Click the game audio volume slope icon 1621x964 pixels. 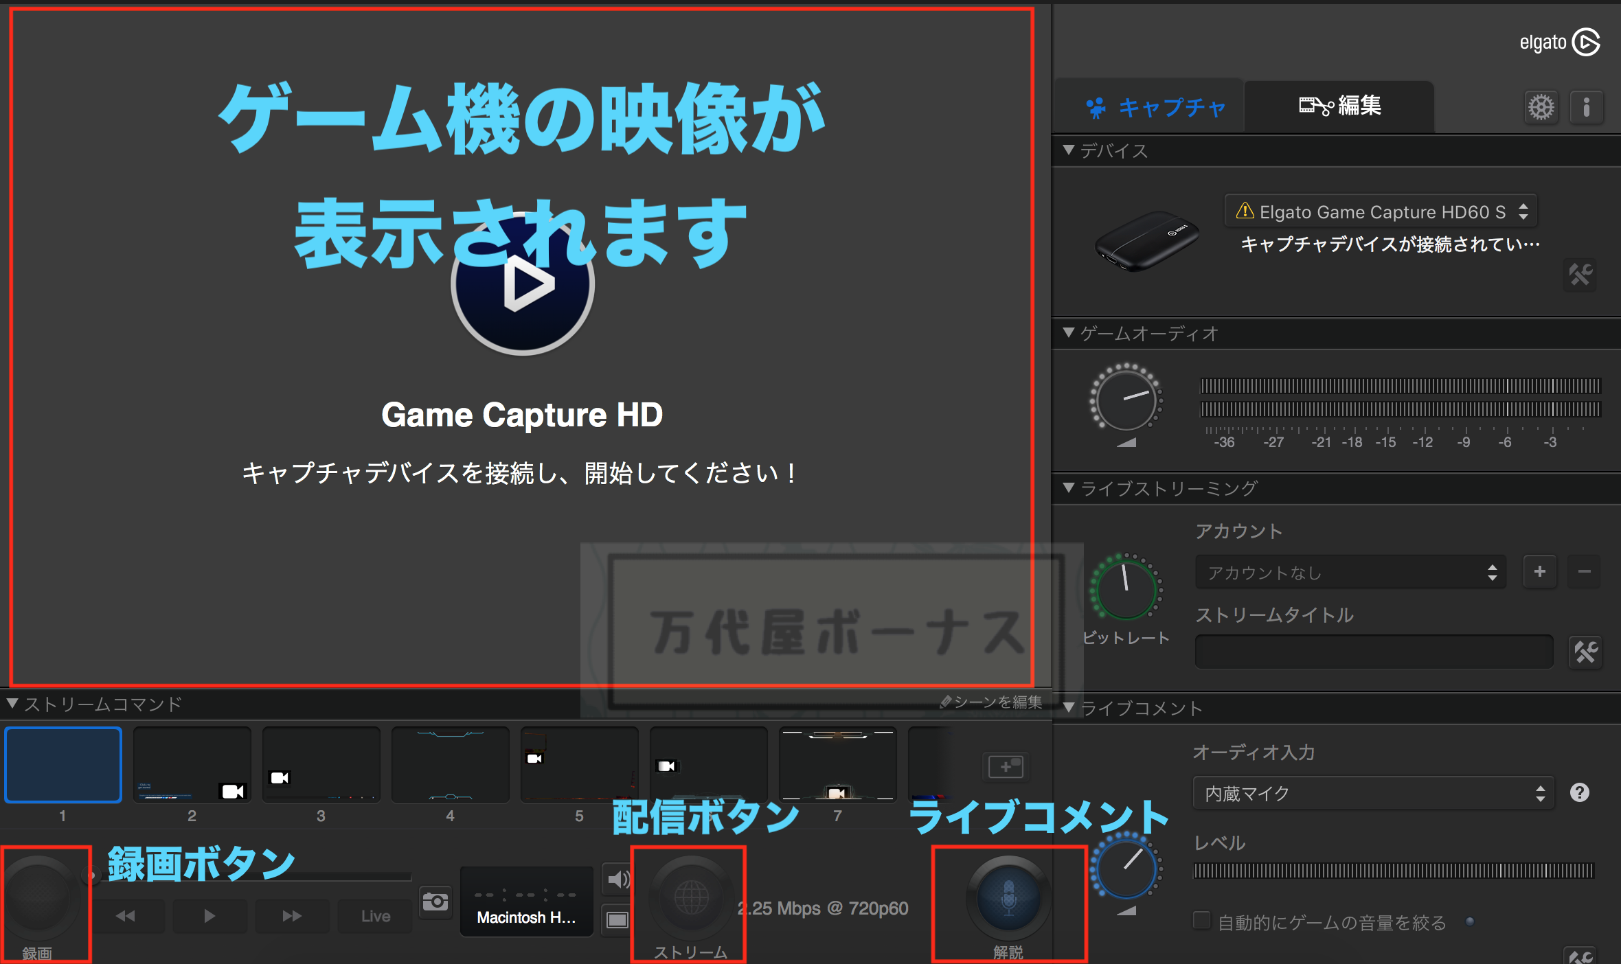tap(1126, 442)
